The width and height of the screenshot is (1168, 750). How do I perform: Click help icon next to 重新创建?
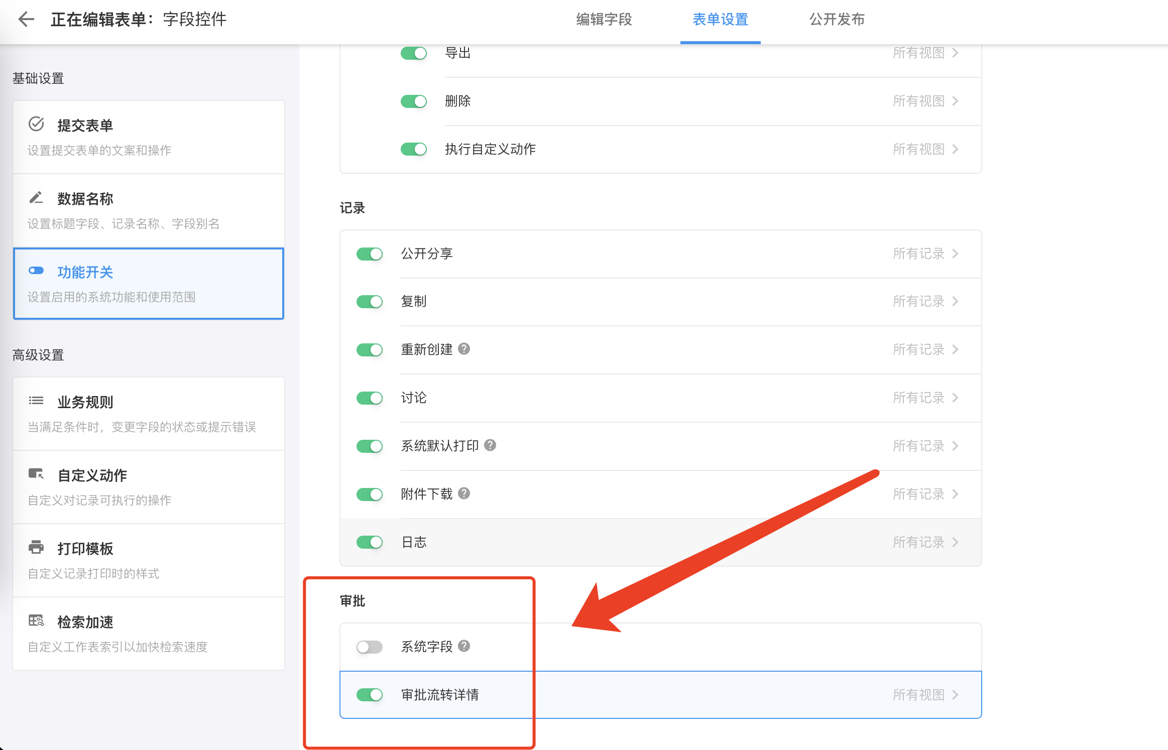[464, 349]
